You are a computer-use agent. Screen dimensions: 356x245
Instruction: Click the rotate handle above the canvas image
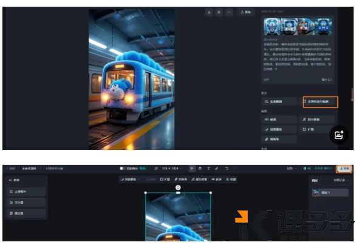click(x=178, y=187)
